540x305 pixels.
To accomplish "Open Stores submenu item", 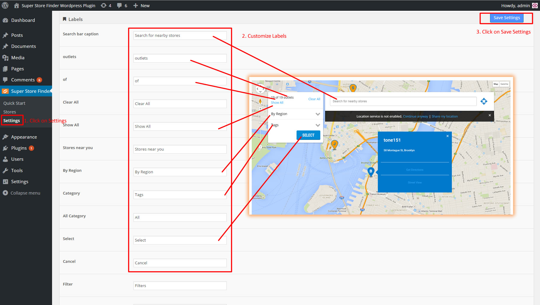I will coord(10,112).
